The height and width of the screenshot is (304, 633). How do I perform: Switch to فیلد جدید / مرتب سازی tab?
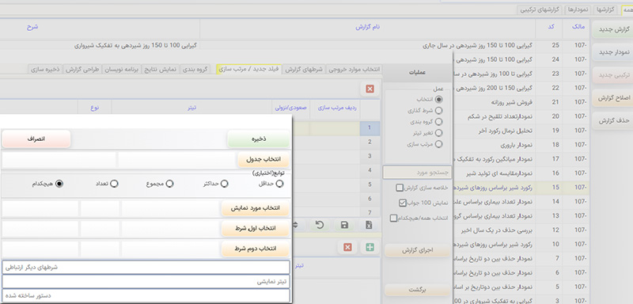249,69
